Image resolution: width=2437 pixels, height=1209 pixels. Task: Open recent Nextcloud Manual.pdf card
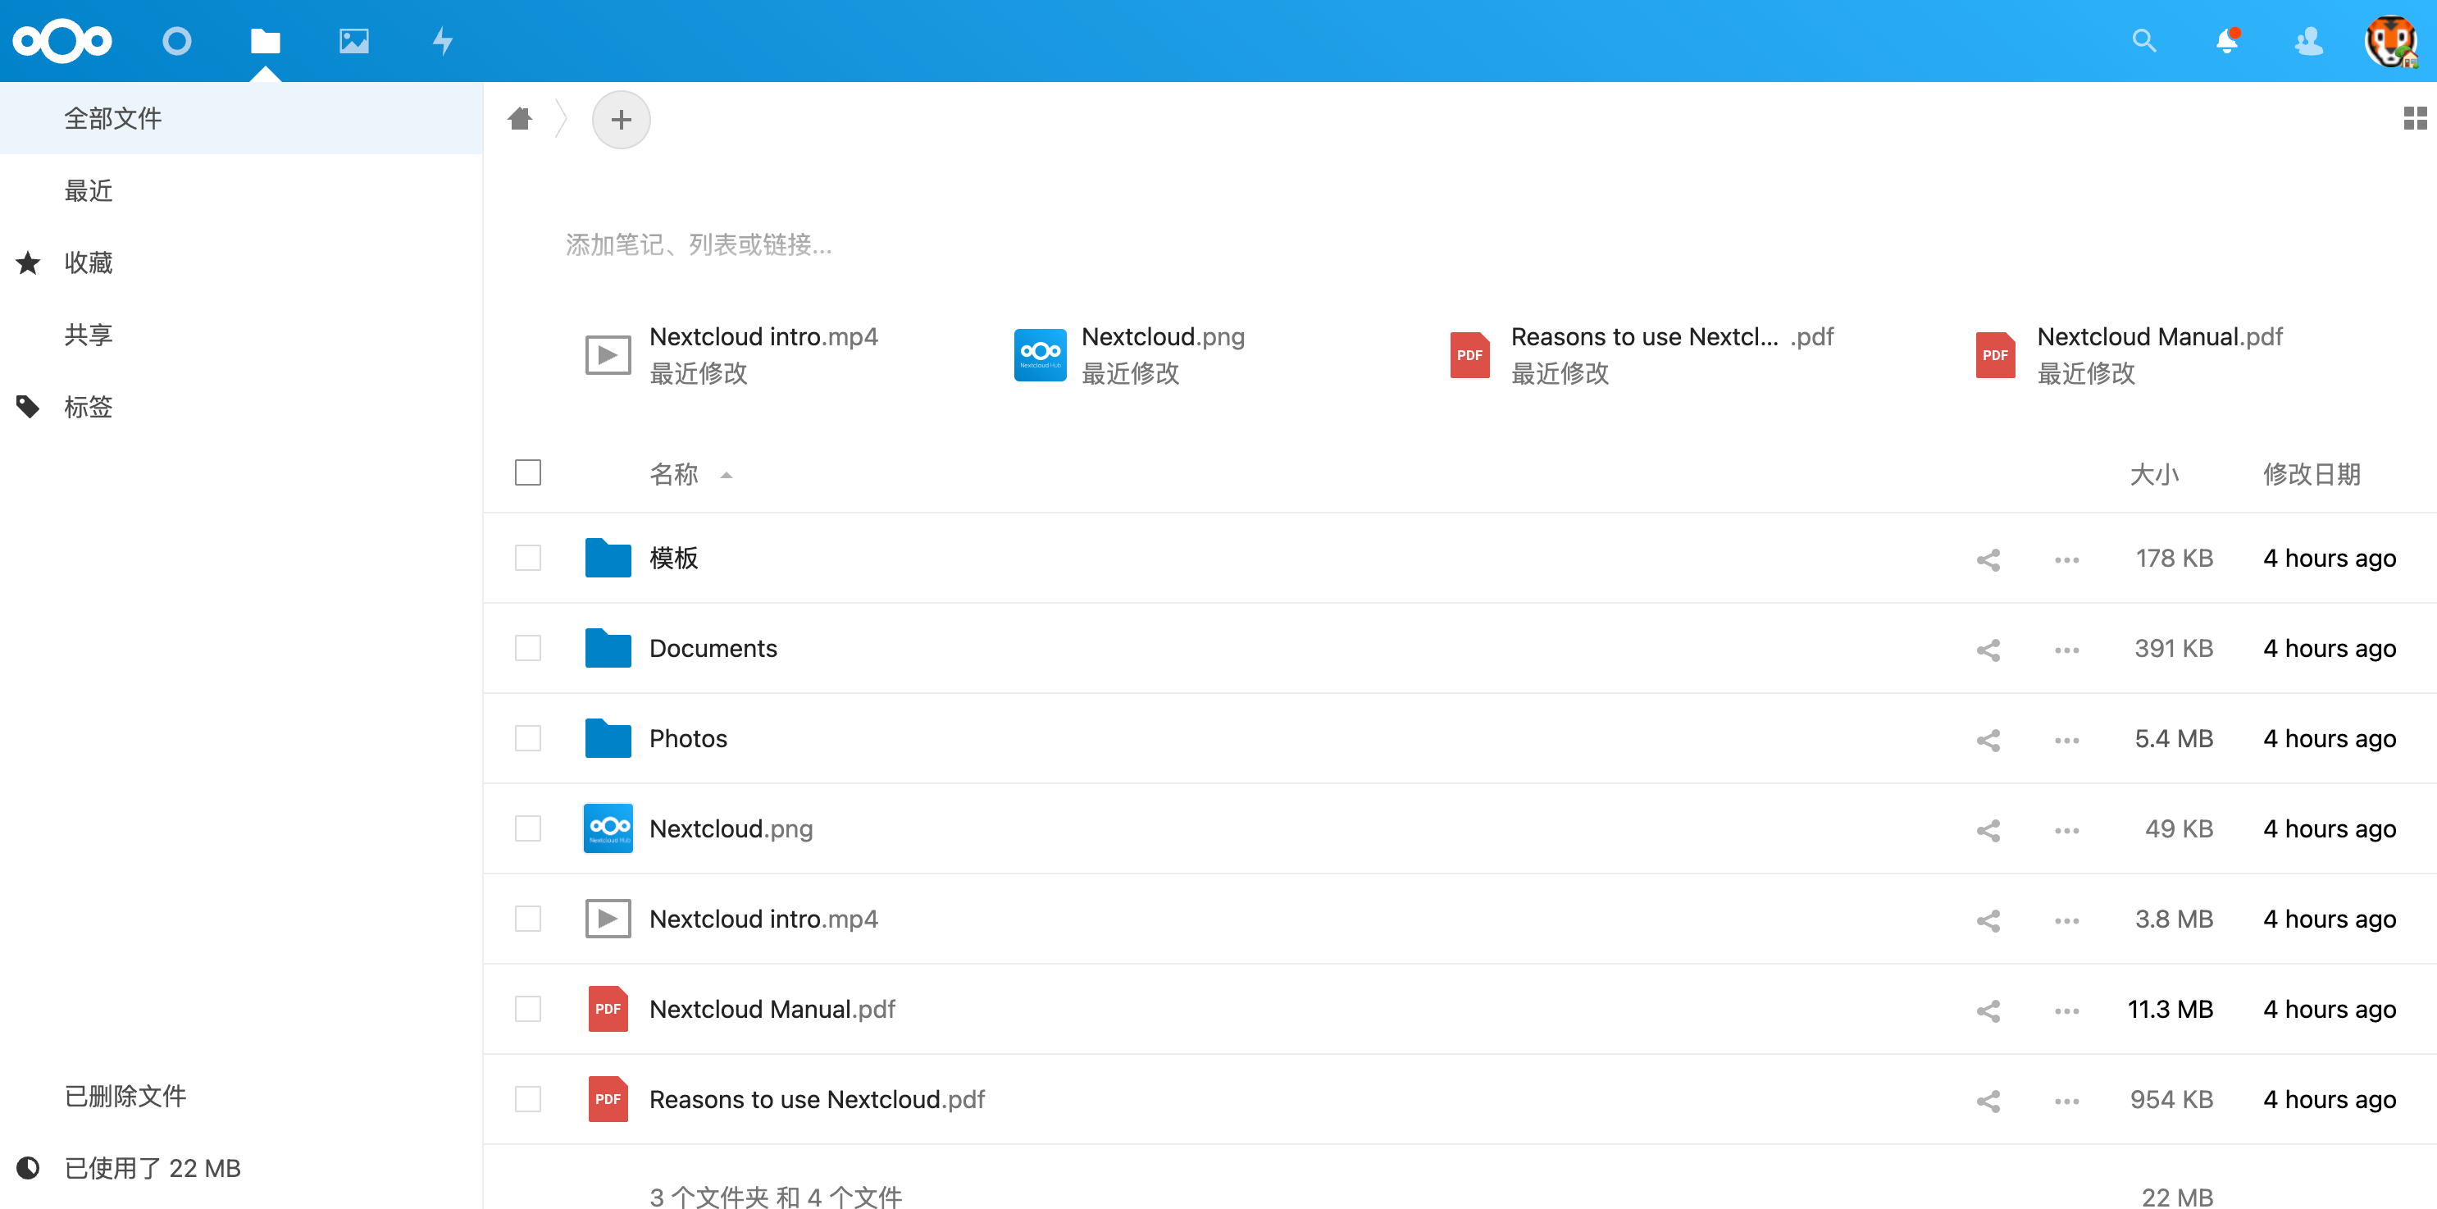[2129, 355]
